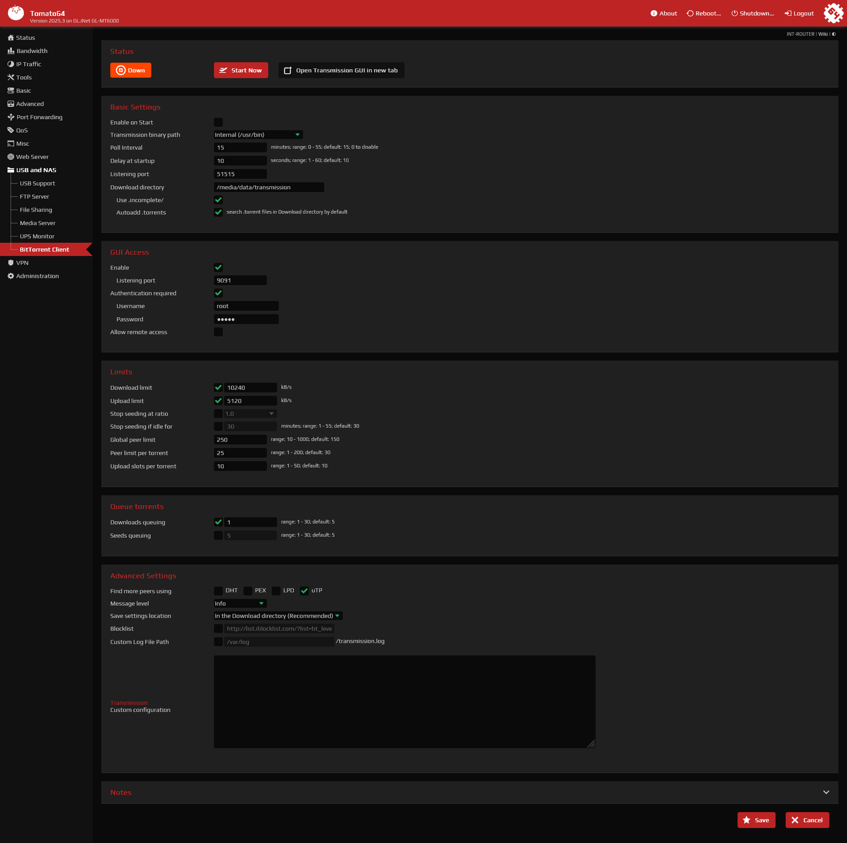Click the Tomato64 logo icon

(x=16, y=13)
